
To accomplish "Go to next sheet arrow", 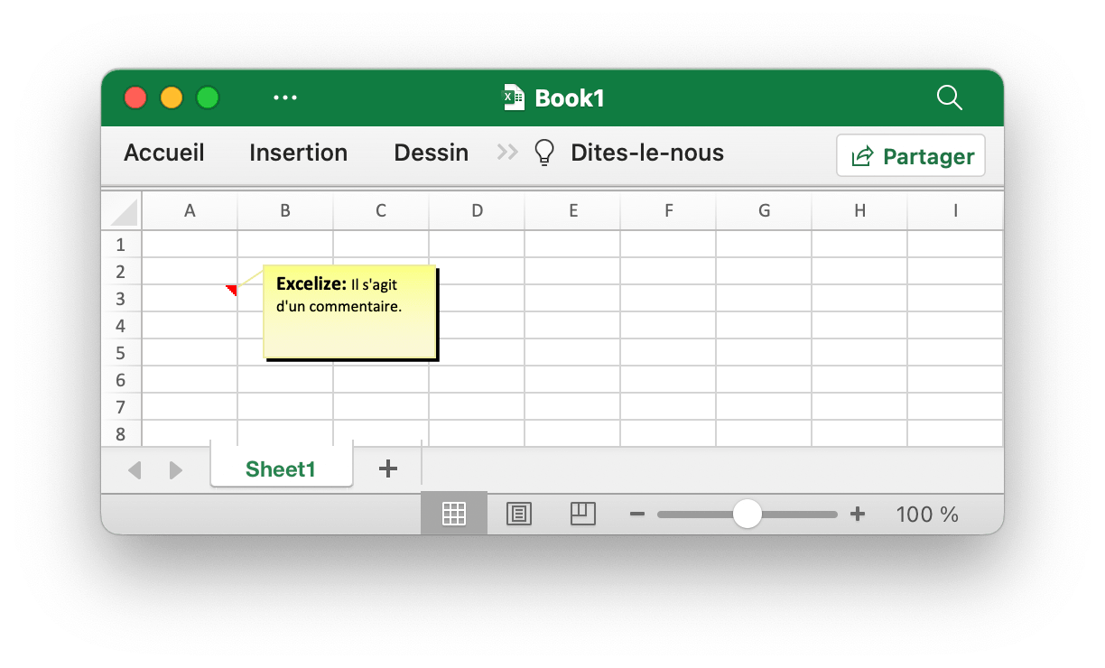I will (176, 470).
